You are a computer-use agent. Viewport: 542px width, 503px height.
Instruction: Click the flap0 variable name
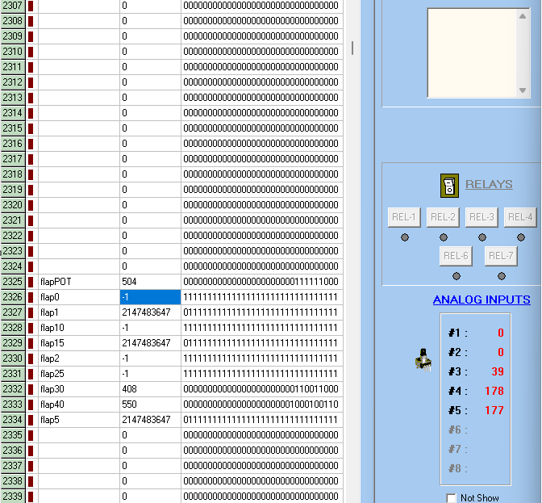(50, 297)
